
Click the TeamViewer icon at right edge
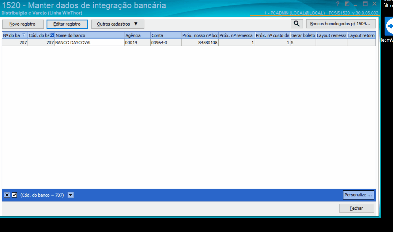(389, 26)
